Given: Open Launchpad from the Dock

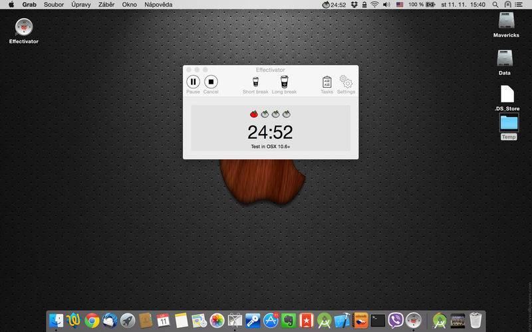Looking at the screenshot, I should tap(128, 320).
